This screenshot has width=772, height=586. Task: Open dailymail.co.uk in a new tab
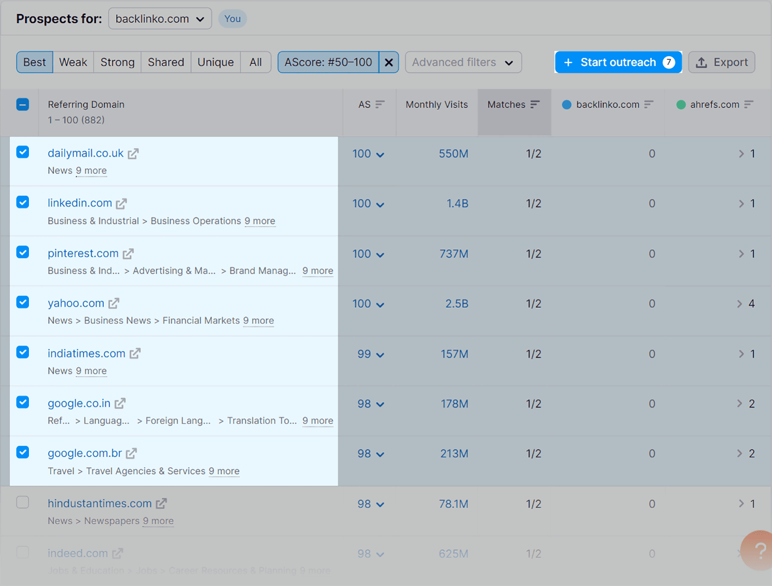point(133,153)
